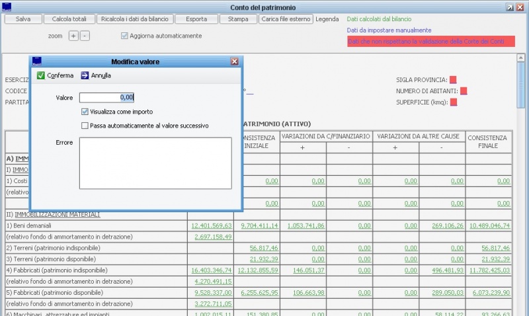Screen dimensions: 529x316
Task: Click the Stampa toolbar button
Action: click(238, 19)
